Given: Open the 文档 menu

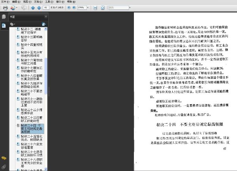Looking at the screenshot, I should point(38,2).
